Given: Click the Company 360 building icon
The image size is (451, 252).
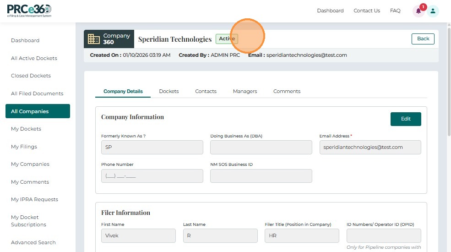Looking at the screenshot, I should 94,39.
